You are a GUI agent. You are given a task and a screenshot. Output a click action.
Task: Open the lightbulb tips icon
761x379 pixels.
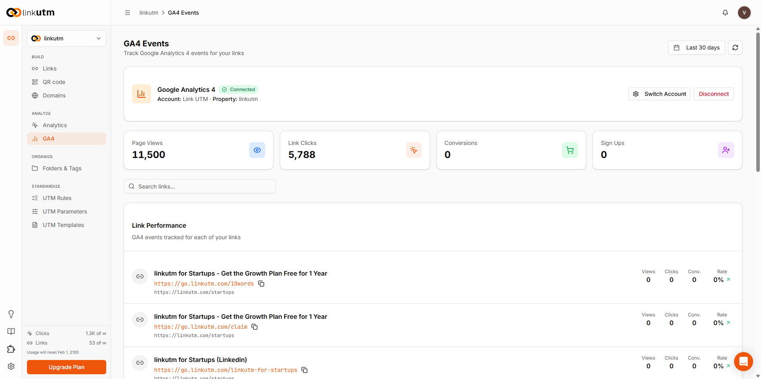point(11,314)
